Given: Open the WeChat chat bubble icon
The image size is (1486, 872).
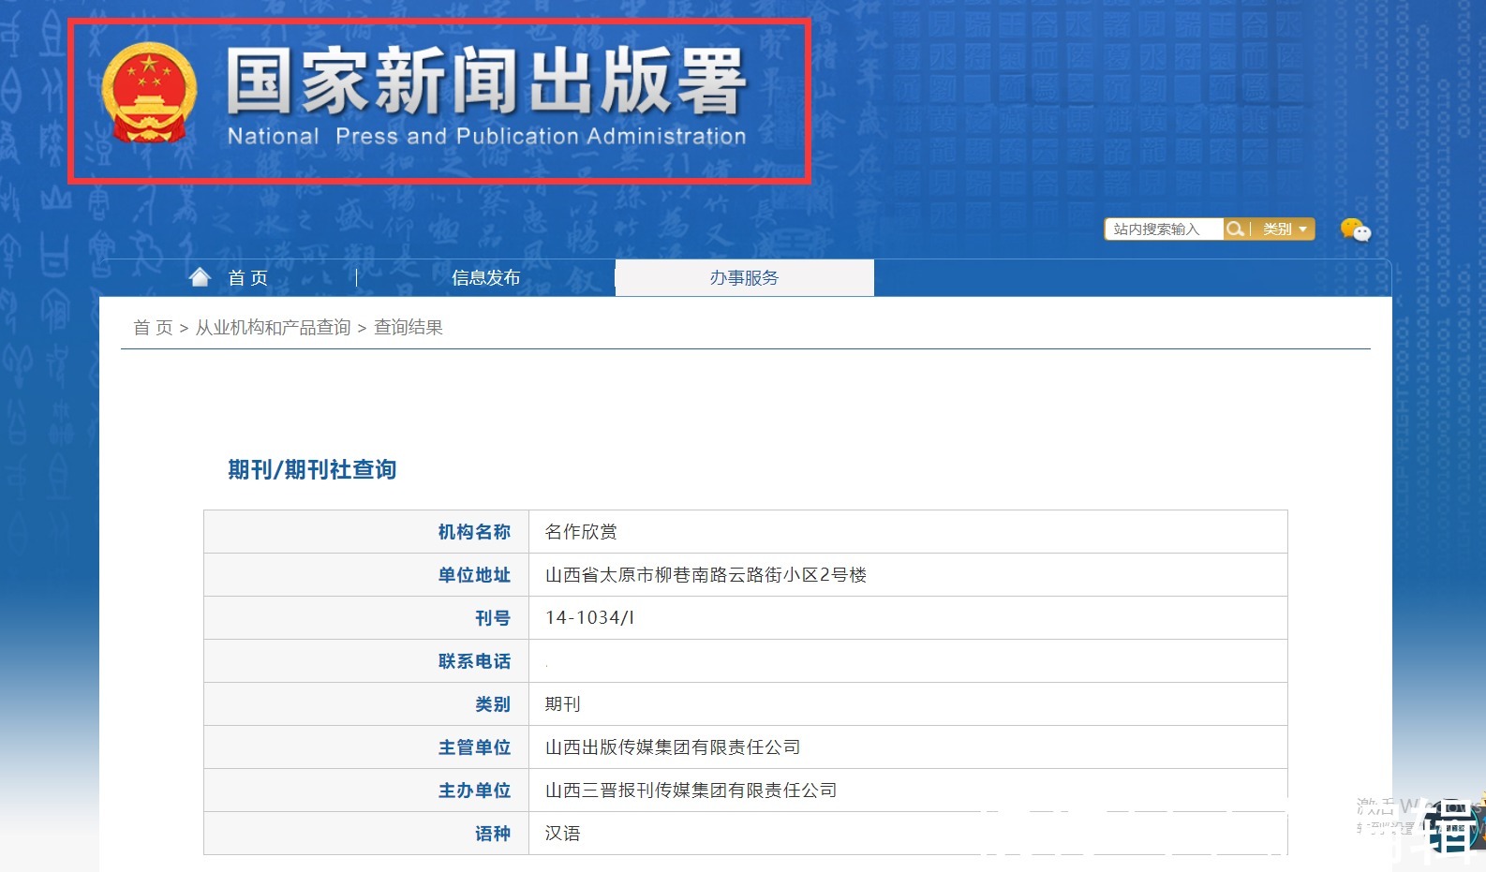Looking at the screenshot, I should [x=1355, y=229].
